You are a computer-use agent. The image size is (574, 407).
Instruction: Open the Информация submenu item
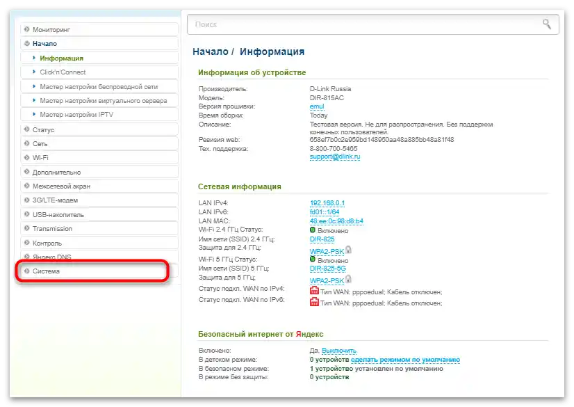click(99, 58)
